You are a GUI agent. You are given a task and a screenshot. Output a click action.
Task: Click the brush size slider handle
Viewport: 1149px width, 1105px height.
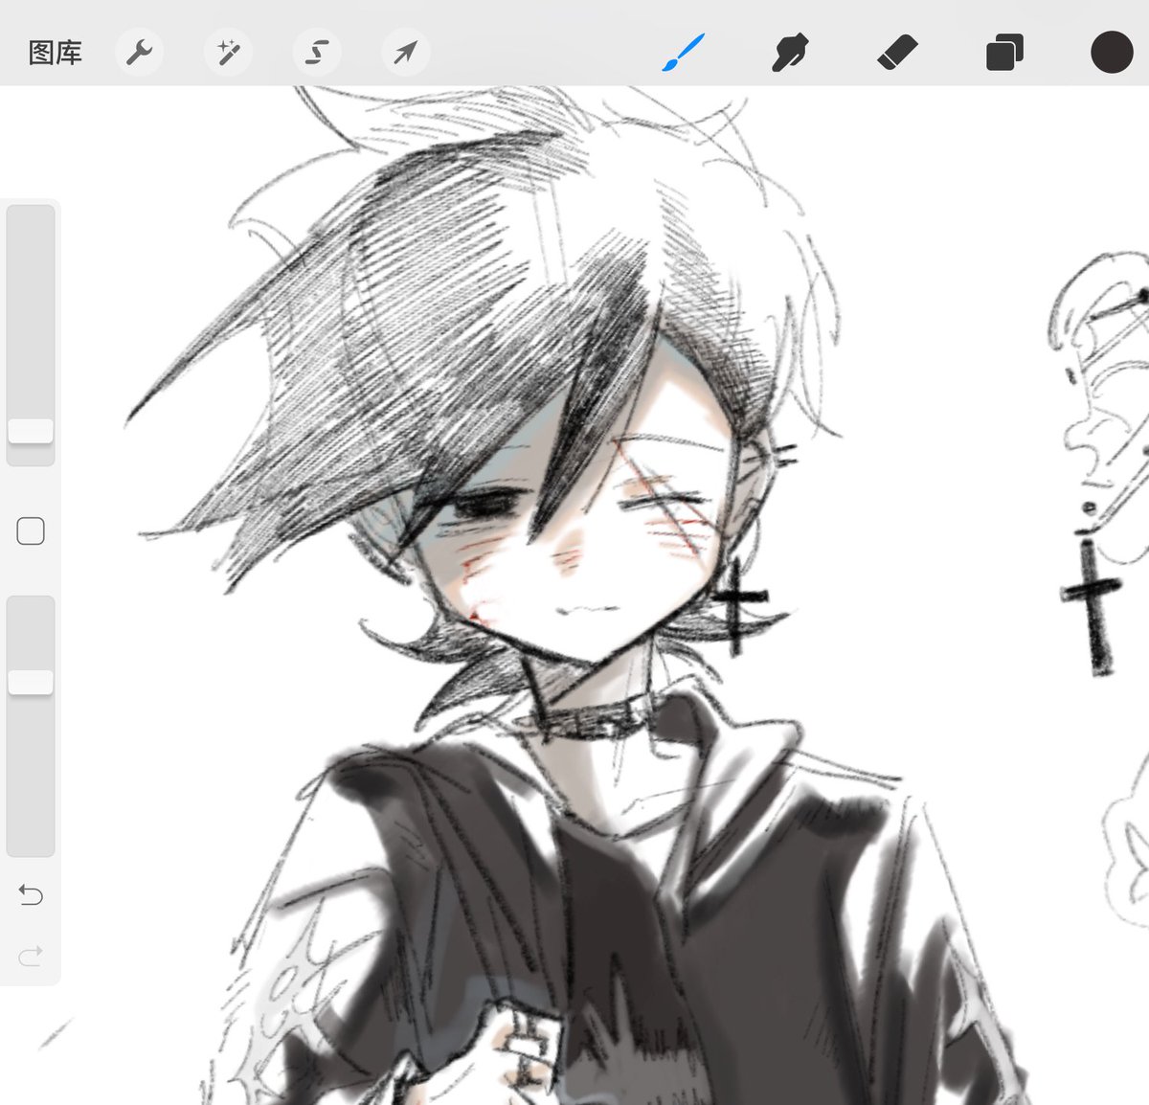tap(31, 431)
